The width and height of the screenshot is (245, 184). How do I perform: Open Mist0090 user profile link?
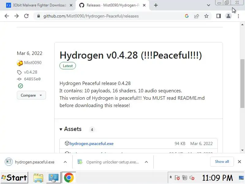click(33, 63)
